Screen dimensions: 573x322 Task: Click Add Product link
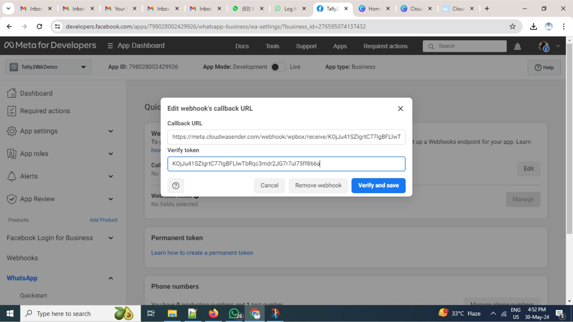click(x=103, y=220)
